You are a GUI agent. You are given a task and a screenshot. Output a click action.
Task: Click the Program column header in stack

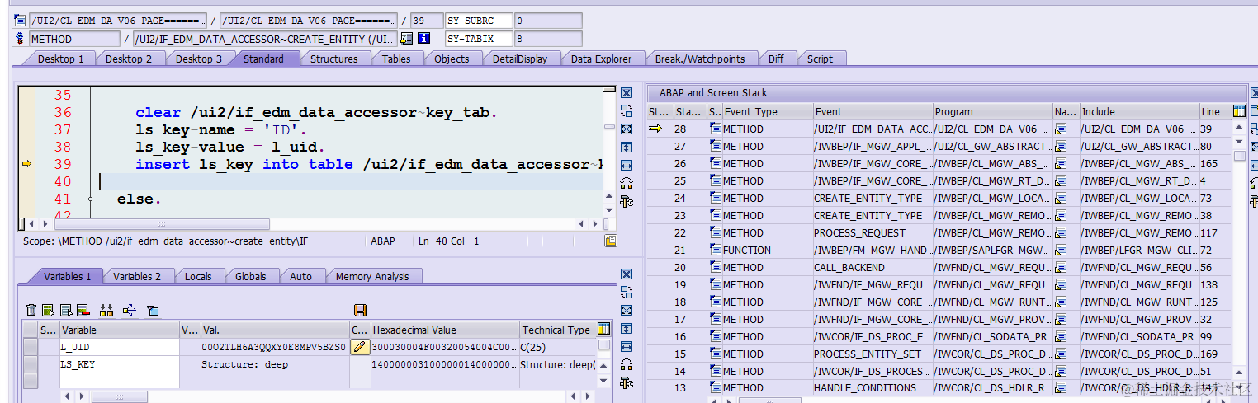click(992, 111)
